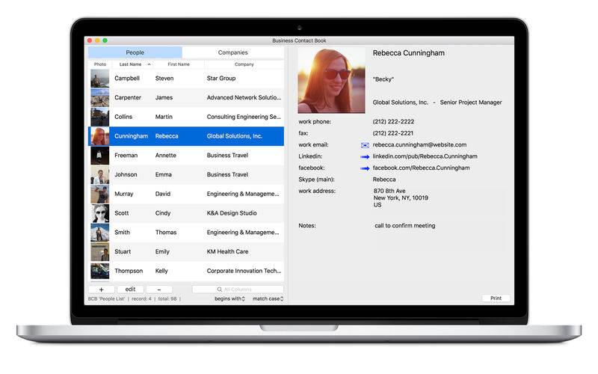598x374 pixels.
Task: Sort by the Company column header
Action: coord(244,64)
